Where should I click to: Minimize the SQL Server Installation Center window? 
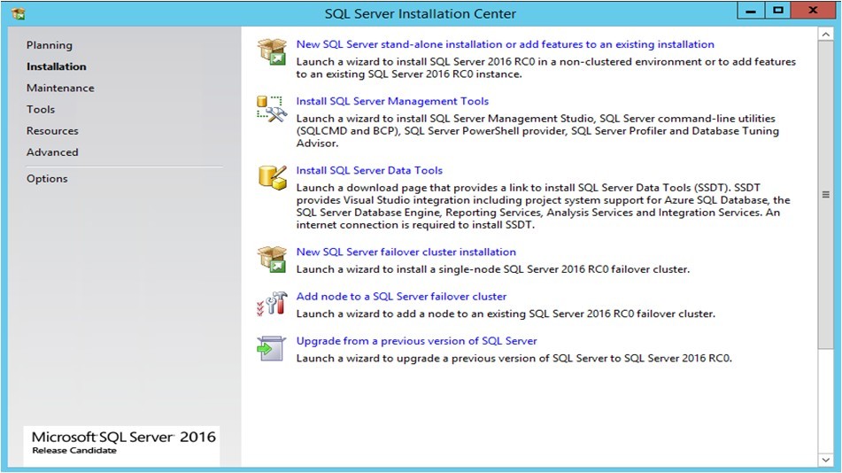[751, 11]
